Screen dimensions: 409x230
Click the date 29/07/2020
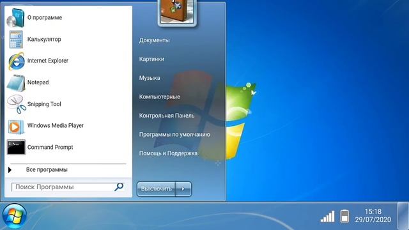tap(373, 220)
